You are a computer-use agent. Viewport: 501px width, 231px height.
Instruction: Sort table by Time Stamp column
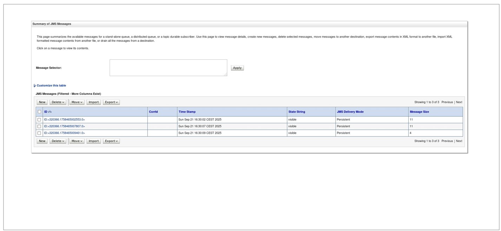187,112
